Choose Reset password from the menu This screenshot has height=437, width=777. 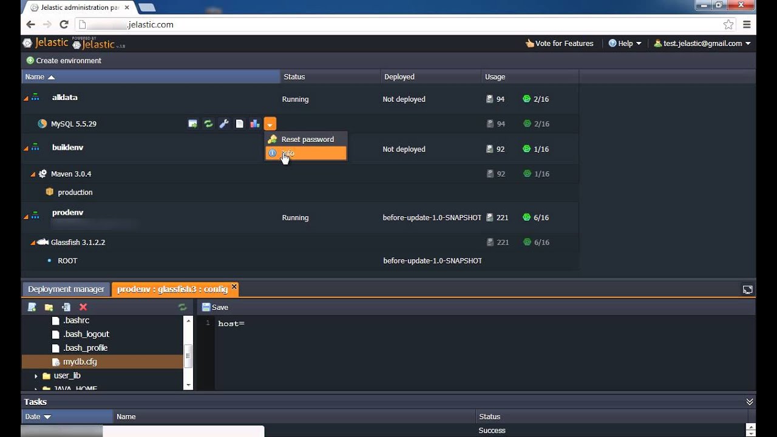click(x=306, y=139)
